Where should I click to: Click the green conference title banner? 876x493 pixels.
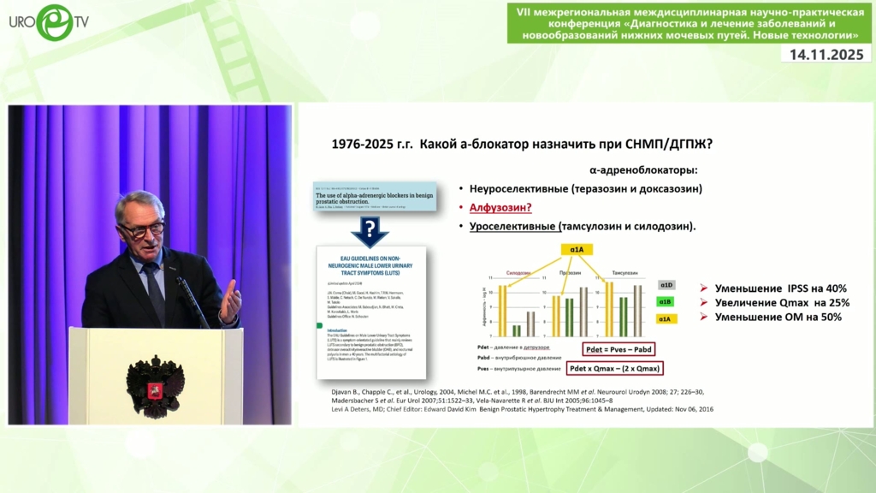[690, 23]
